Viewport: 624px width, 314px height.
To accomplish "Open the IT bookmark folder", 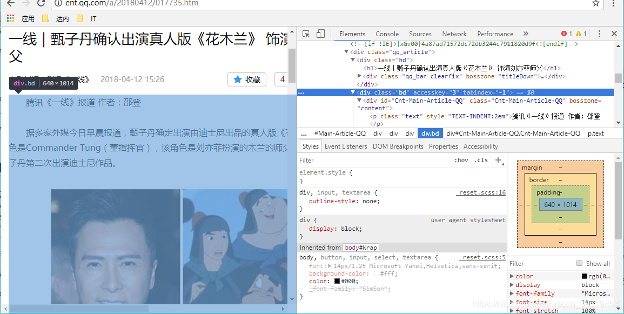I will click(x=86, y=18).
